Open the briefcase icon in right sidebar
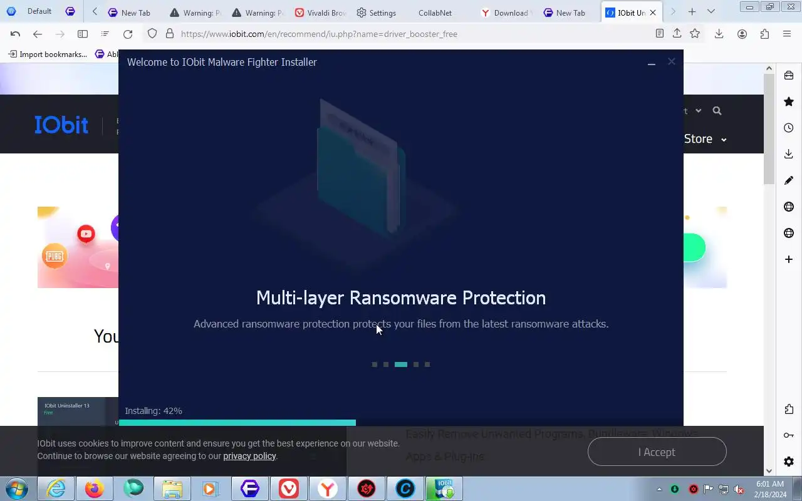This screenshot has width=802, height=501. click(789, 75)
